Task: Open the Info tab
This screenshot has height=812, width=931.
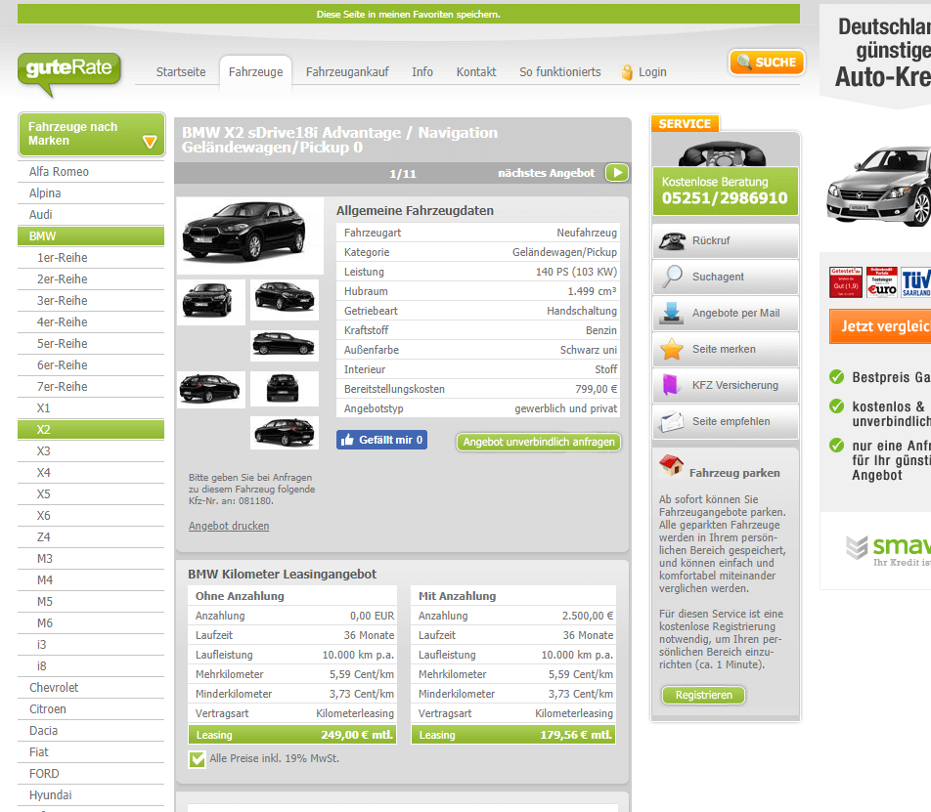Action: click(422, 71)
